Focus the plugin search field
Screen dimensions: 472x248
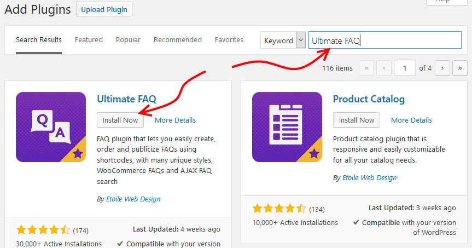tap(384, 40)
